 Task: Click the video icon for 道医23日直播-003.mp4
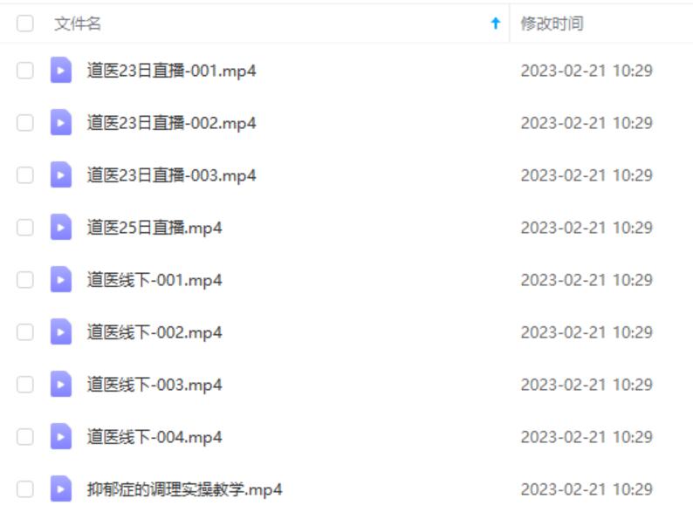tap(61, 174)
